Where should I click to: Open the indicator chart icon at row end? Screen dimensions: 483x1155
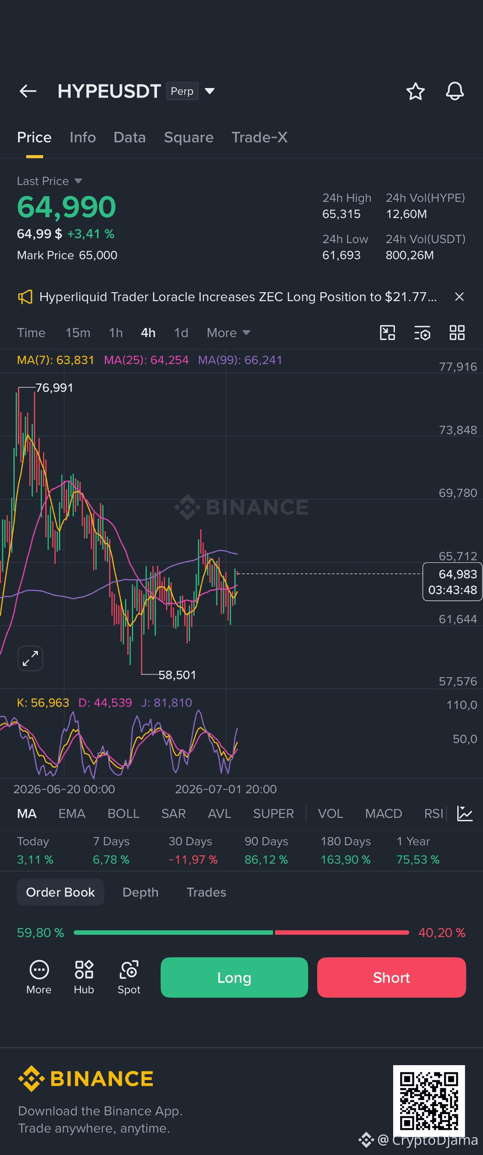coord(465,813)
